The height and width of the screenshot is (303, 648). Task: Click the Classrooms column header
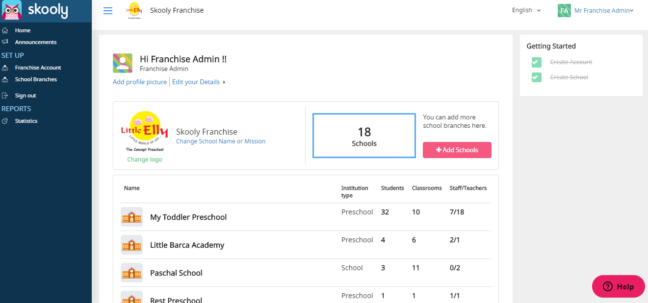coord(427,188)
